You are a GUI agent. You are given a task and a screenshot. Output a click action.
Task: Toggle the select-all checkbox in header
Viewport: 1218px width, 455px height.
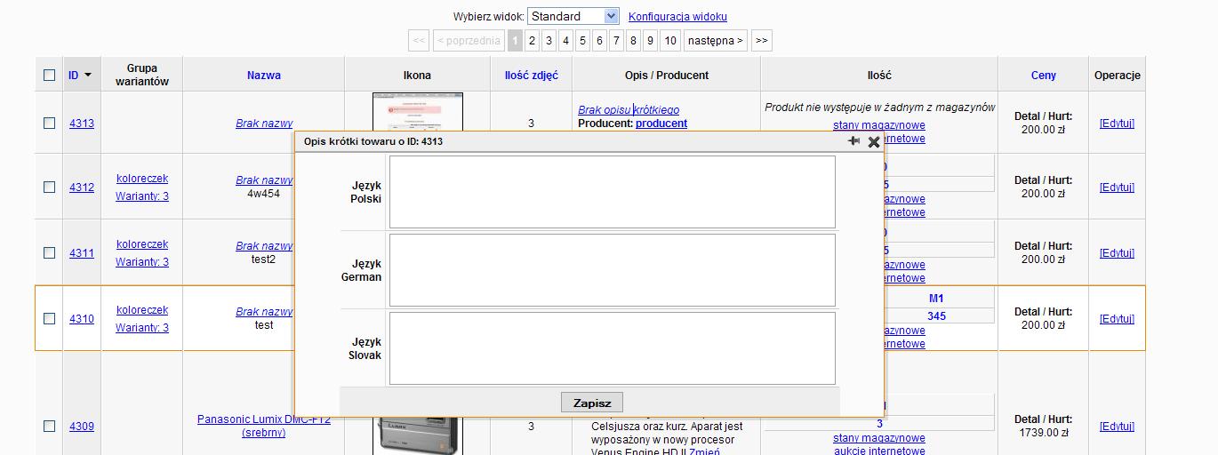(50, 76)
